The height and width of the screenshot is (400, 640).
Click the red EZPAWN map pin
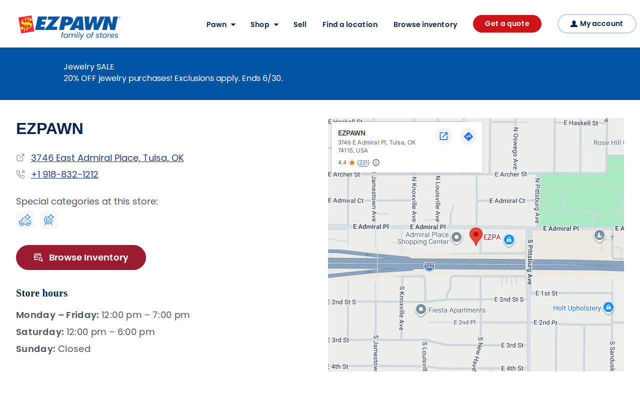click(476, 236)
